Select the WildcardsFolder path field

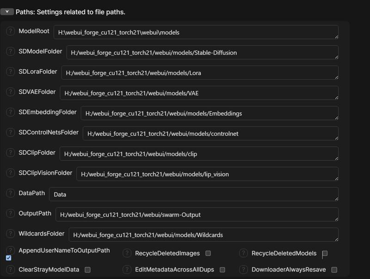[203, 235]
